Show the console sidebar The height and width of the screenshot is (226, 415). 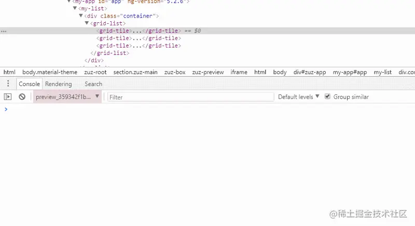[8, 97]
